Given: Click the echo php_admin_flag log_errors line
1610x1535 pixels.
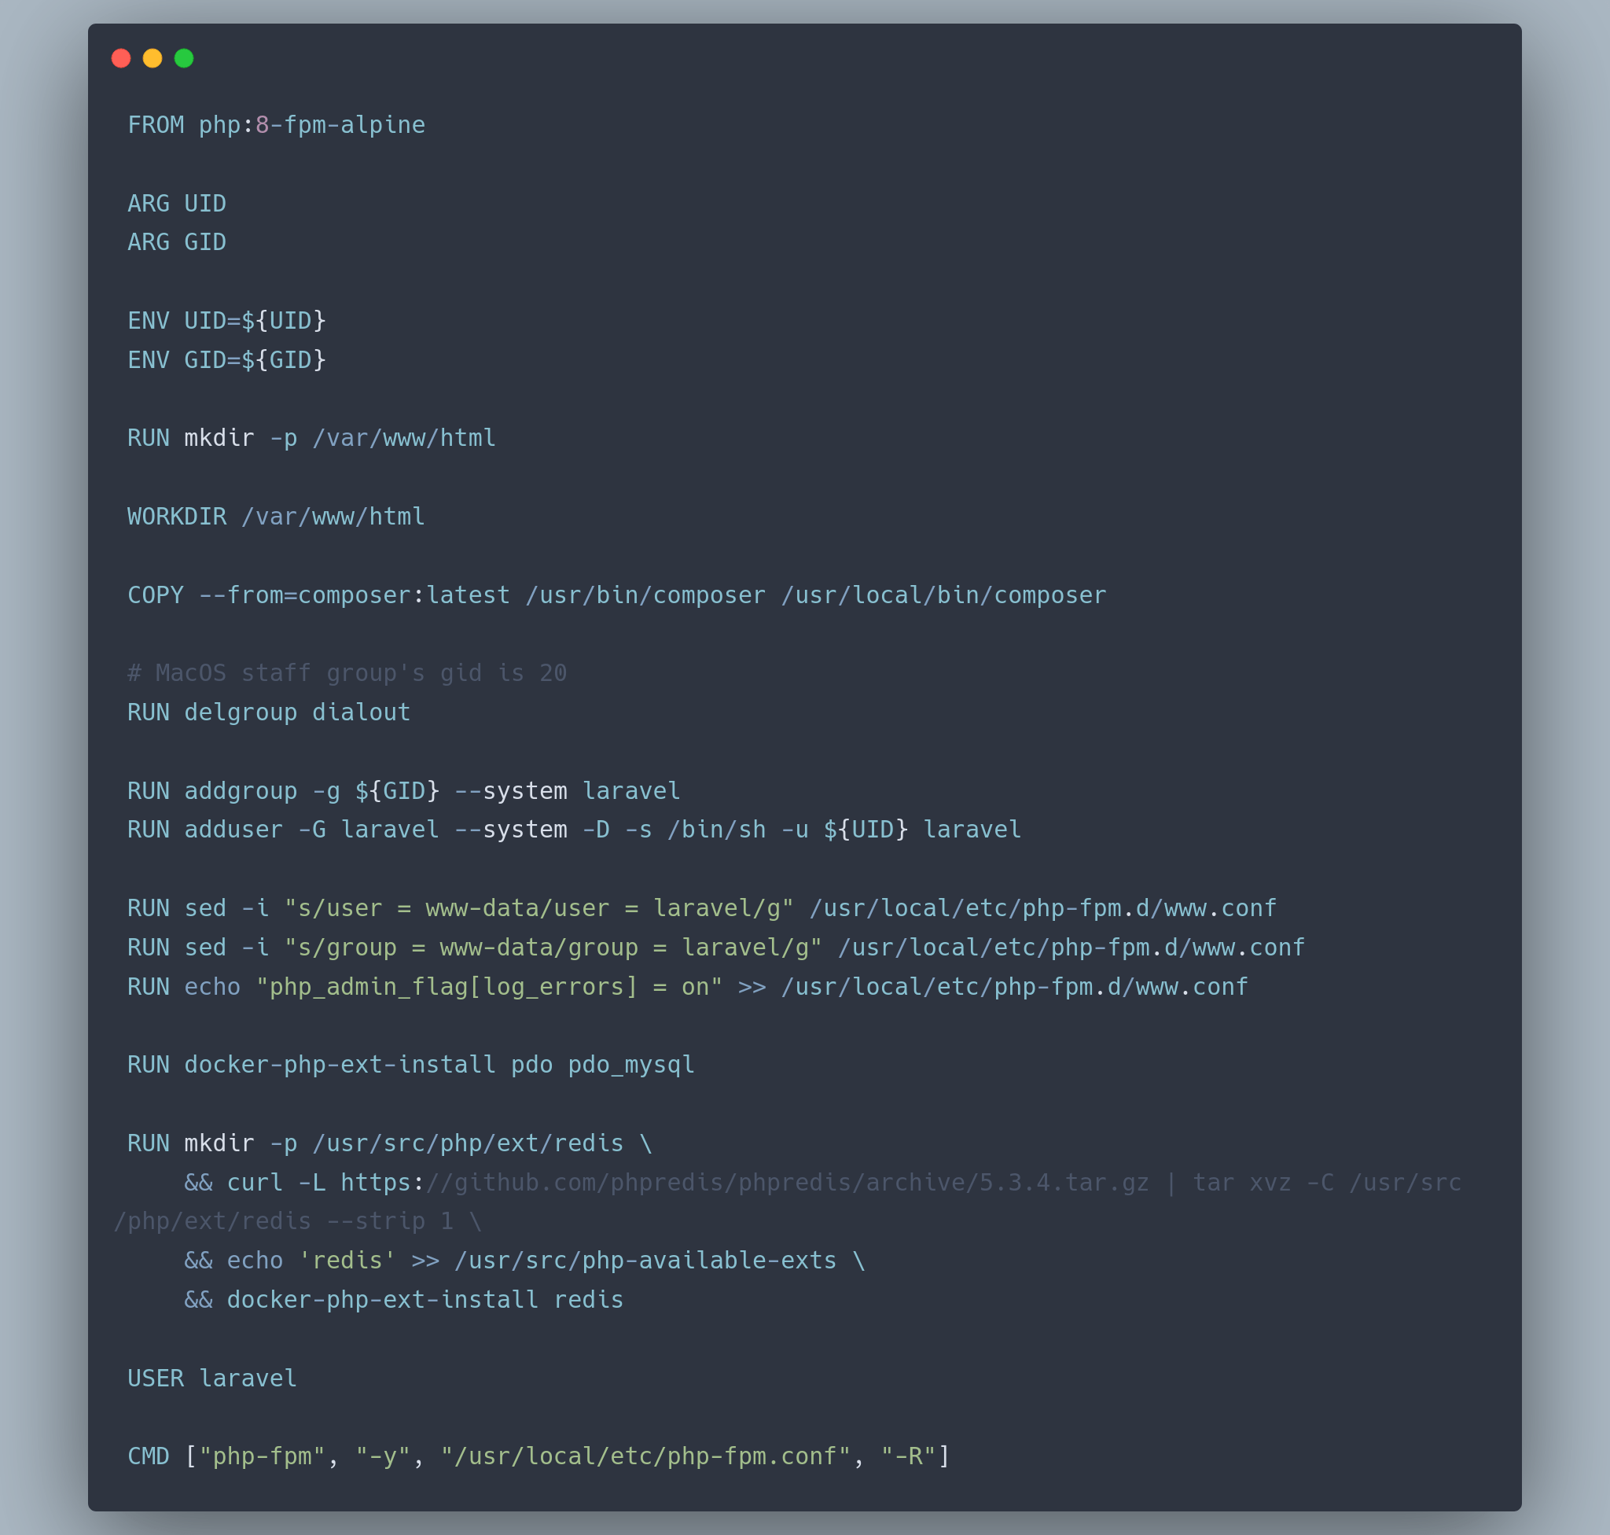Looking at the screenshot, I should click(x=688, y=987).
